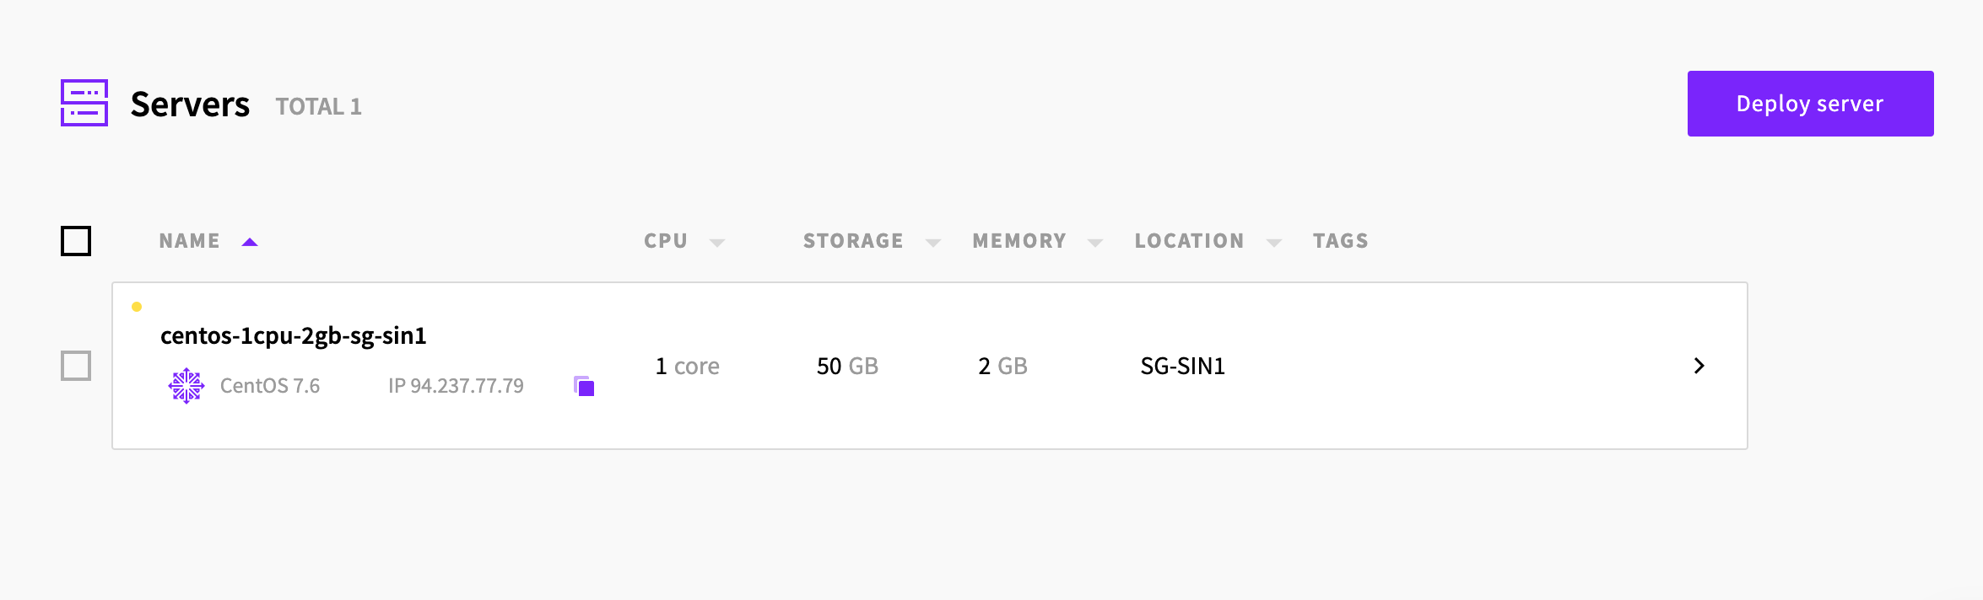Open the STORAGE column sort dropdown
Screen dimensions: 1983x600
tap(932, 242)
